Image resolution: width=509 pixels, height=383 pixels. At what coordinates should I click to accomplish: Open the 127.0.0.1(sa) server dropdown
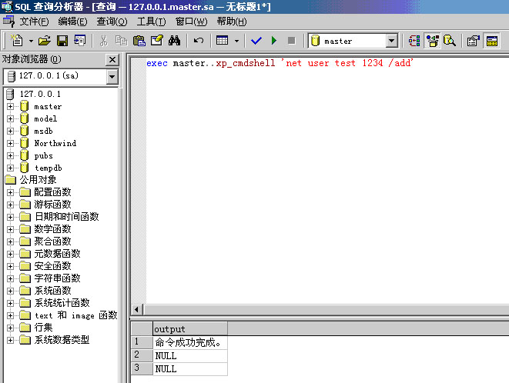(112, 76)
